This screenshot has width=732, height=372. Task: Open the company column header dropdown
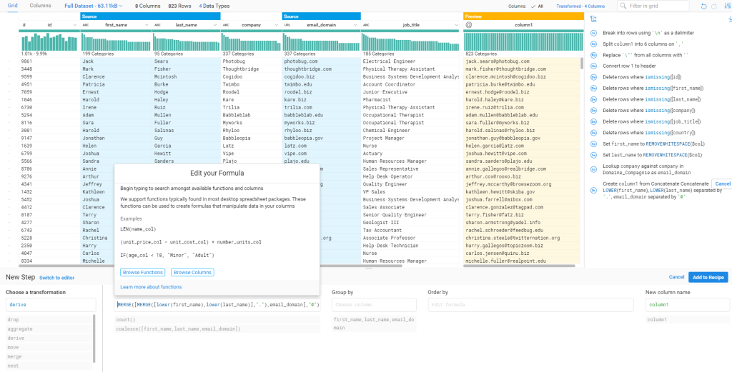click(279, 24)
